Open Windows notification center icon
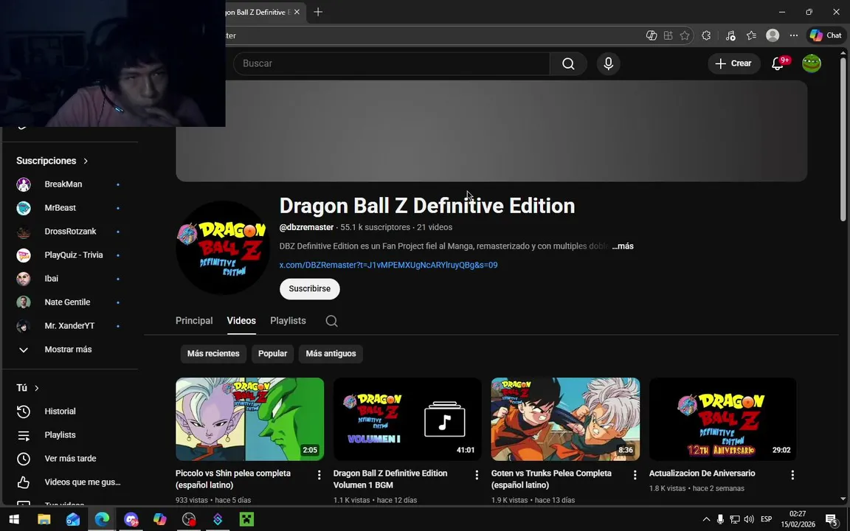This screenshot has width=850, height=531. (x=832, y=519)
